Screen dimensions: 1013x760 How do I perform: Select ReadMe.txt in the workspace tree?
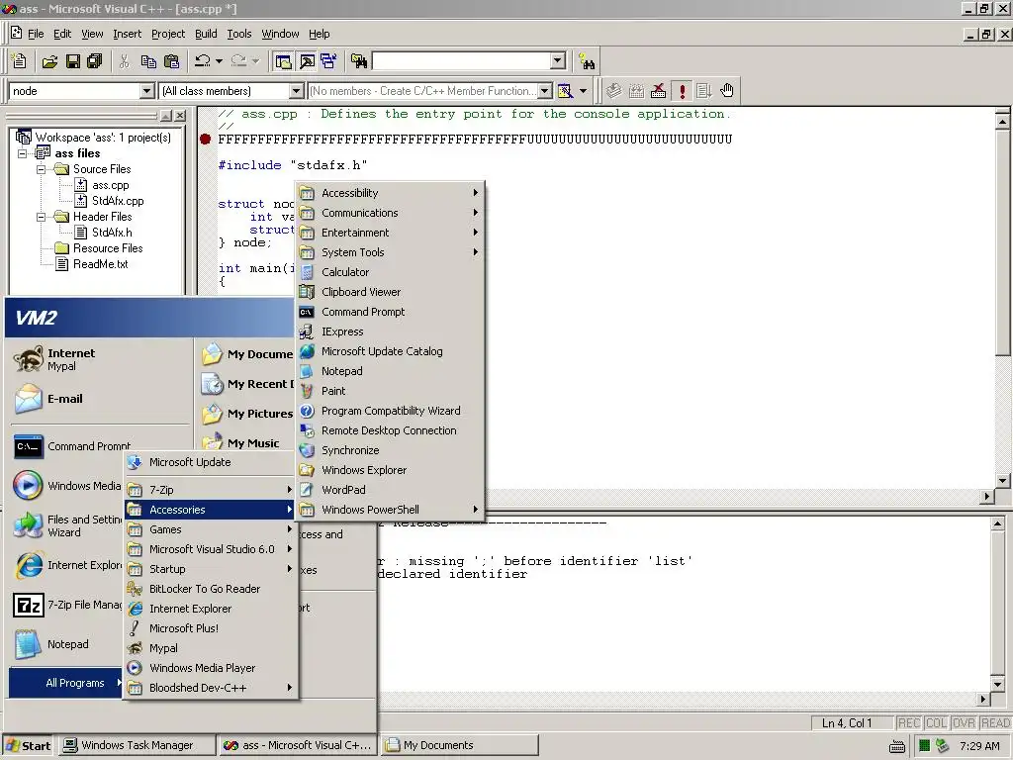(x=100, y=264)
